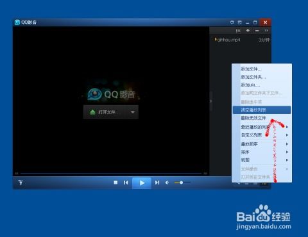The height and width of the screenshot is (237, 308).
Task: Click the greyed 添加同文件夹下文件 entry
Action: click(262, 93)
